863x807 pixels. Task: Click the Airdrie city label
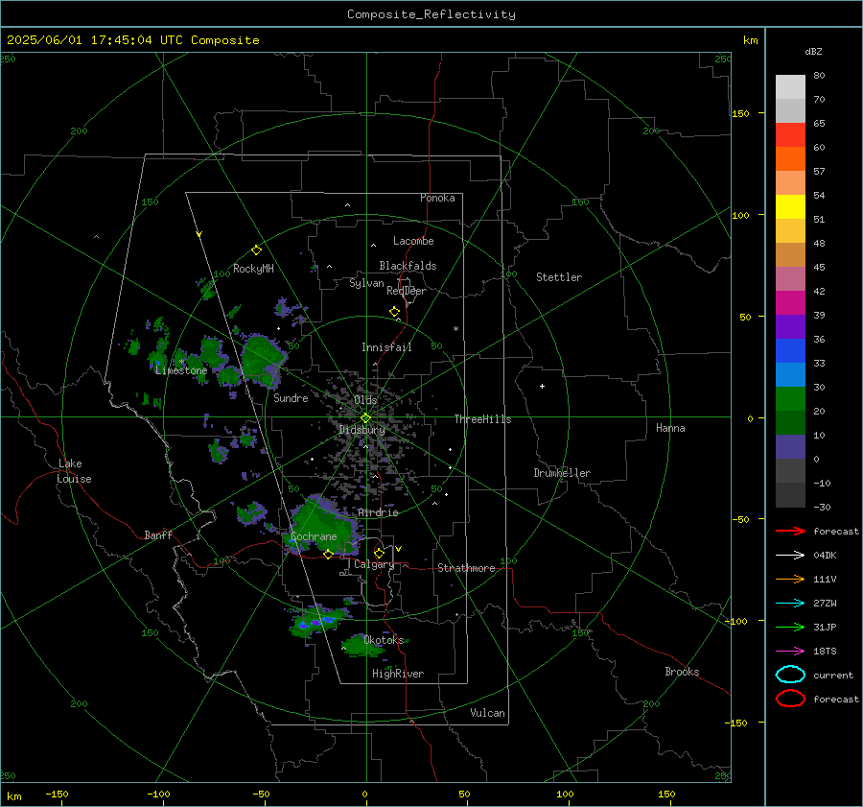(x=378, y=512)
